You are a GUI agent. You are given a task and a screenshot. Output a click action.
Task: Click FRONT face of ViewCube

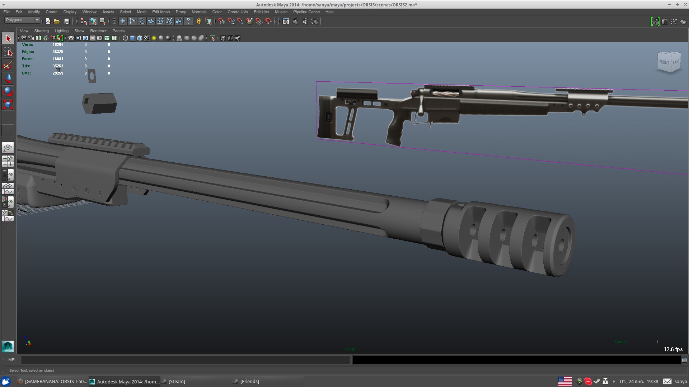[x=664, y=62]
